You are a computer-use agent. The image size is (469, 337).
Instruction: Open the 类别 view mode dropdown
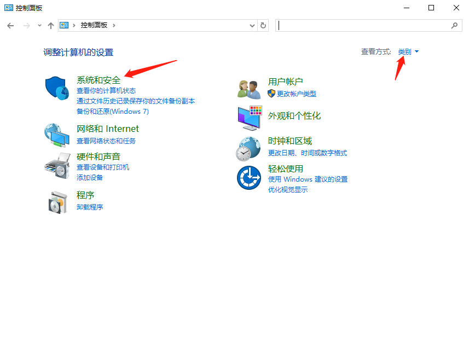pyautogui.click(x=408, y=51)
